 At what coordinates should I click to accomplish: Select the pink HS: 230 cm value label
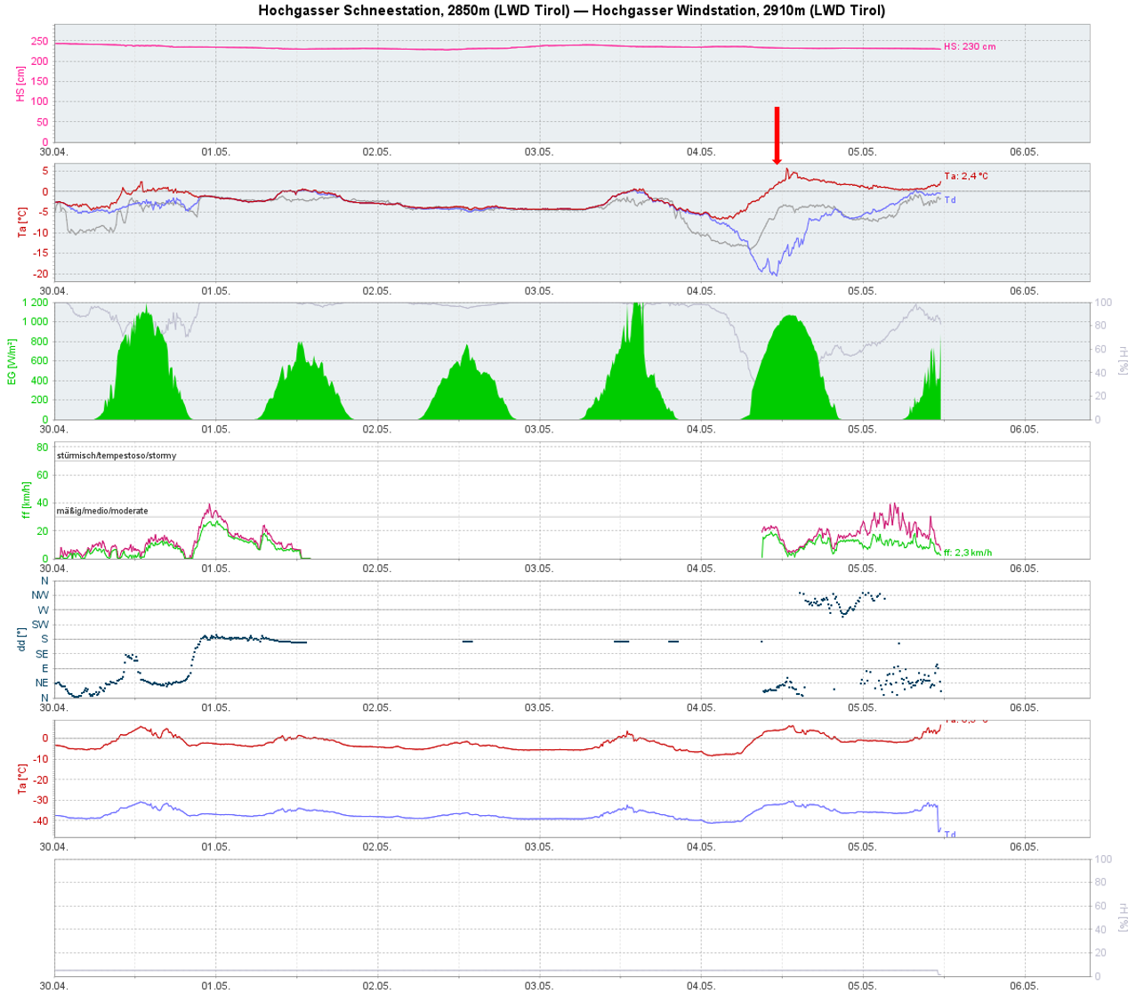(x=970, y=46)
